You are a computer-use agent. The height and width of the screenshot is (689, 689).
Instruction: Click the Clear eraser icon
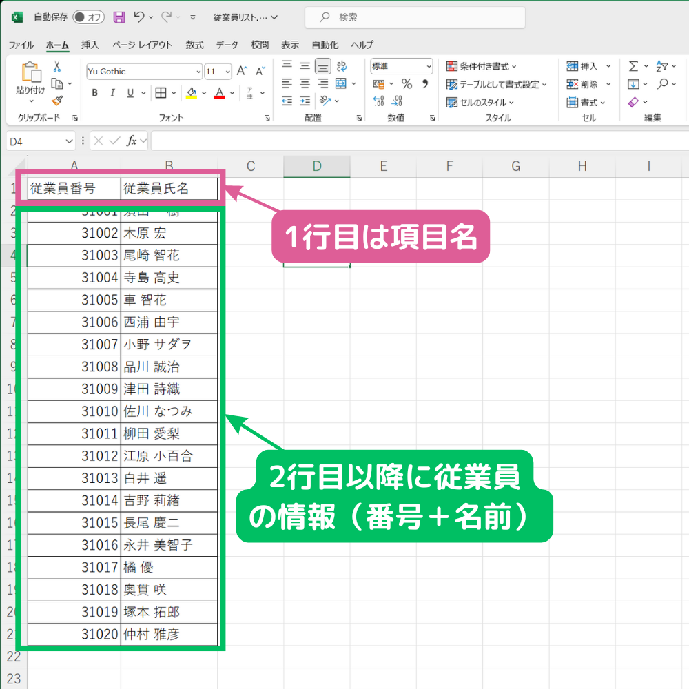(x=633, y=102)
